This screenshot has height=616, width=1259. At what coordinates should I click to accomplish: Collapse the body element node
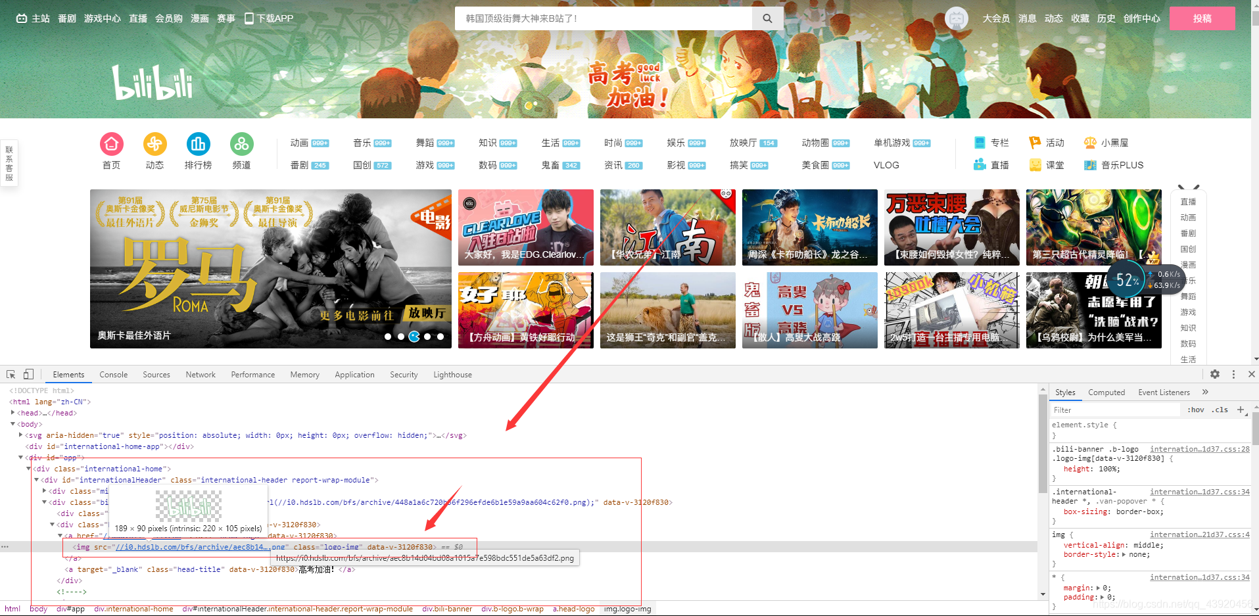(x=13, y=424)
